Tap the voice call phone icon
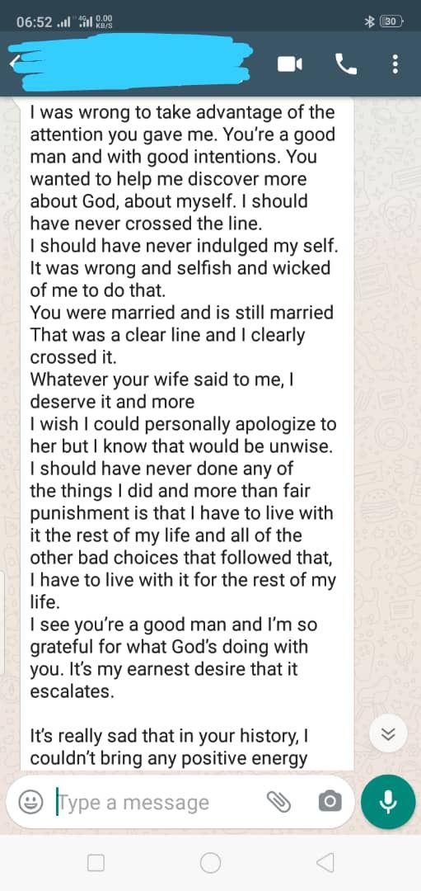This screenshot has height=891, width=421. [x=346, y=65]
